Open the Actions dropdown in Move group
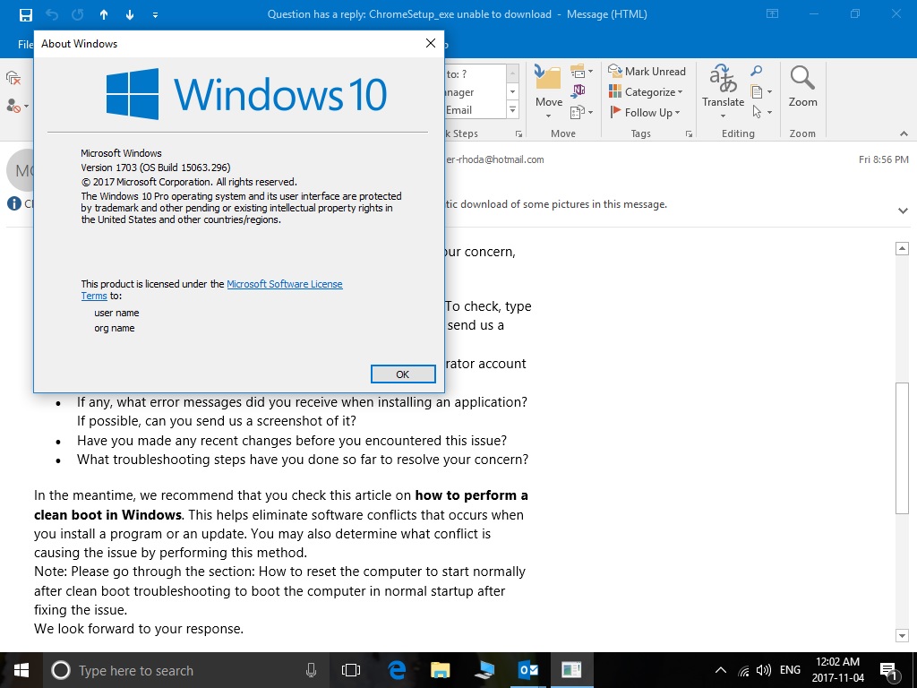Image resolution: width=917 pixels, height=688 pixels. pyautogui.click(x=581, y=111)
